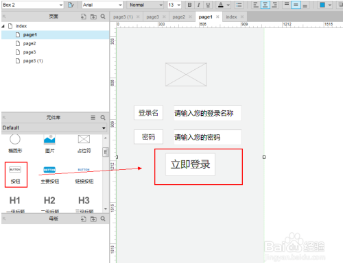The image size is (343, 263).
Task: Select the blue primary button widget
Action: [49, 175]
